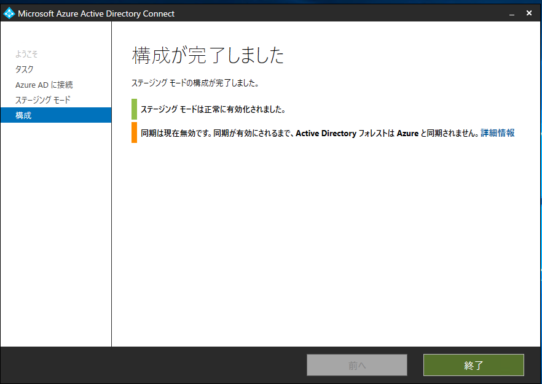The height and width of the screenshot is (384, 542).
Task: Click the 同期は現在無効です warning message
Action: 310,133
